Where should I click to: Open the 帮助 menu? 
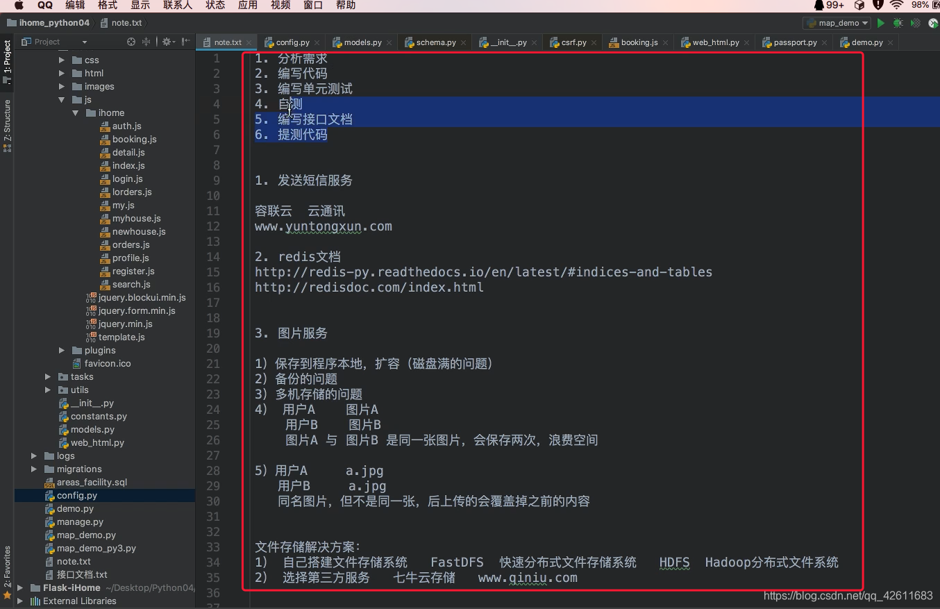click(346, 5)
